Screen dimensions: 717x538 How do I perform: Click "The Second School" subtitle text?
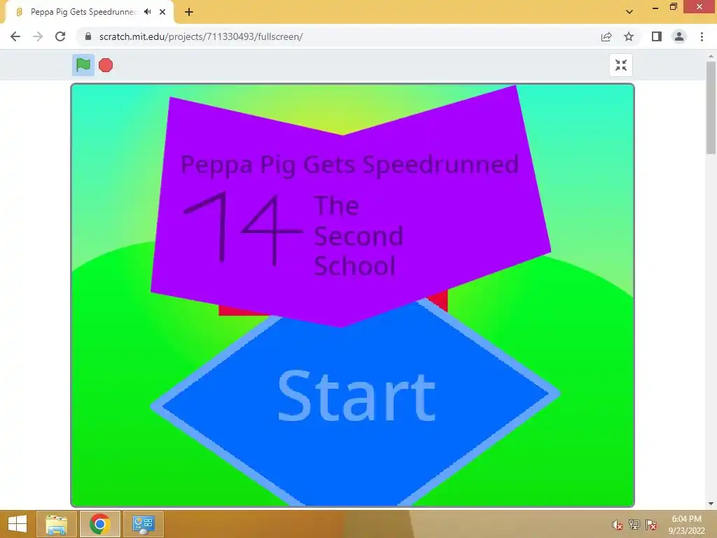358,235
